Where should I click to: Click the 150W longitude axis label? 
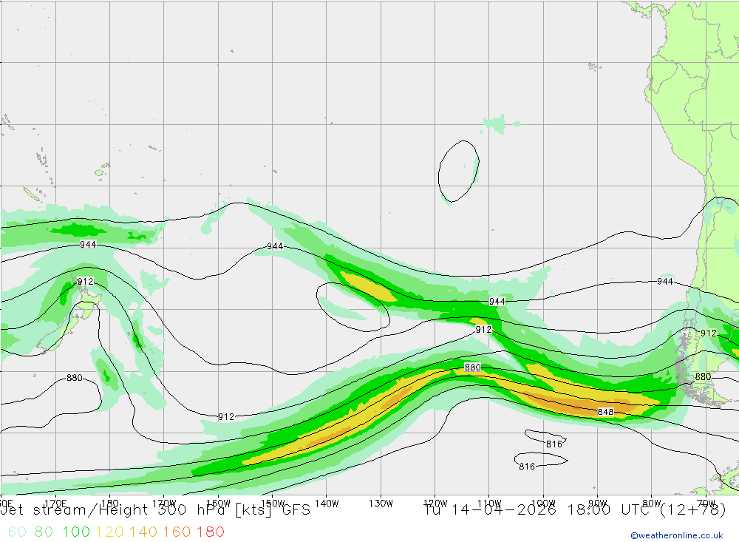click(273, 504)
